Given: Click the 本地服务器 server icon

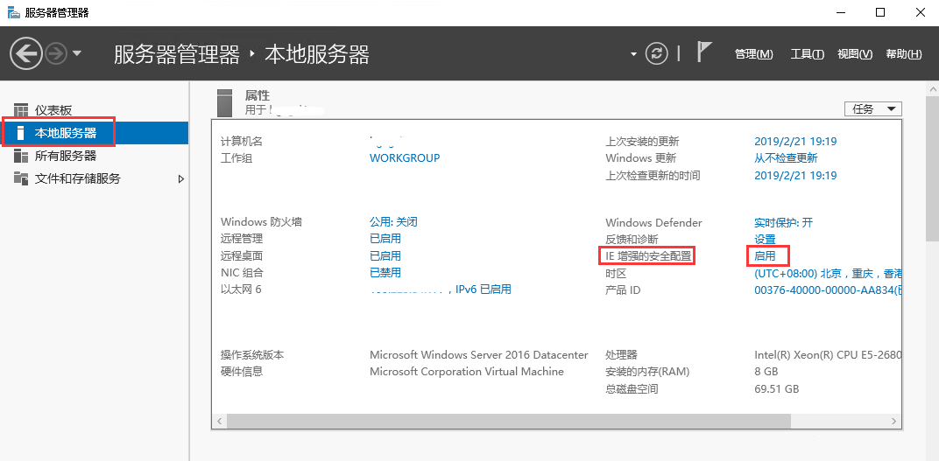Looking at the screenshot, I should pyautogui.click(x=21, y=133).
